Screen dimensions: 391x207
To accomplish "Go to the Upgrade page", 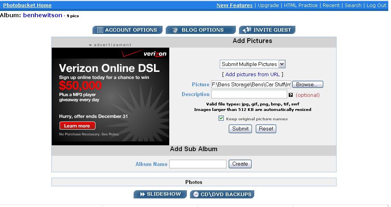I will (268, 5).
